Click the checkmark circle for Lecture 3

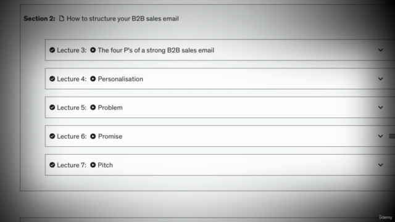coord(52,50)
